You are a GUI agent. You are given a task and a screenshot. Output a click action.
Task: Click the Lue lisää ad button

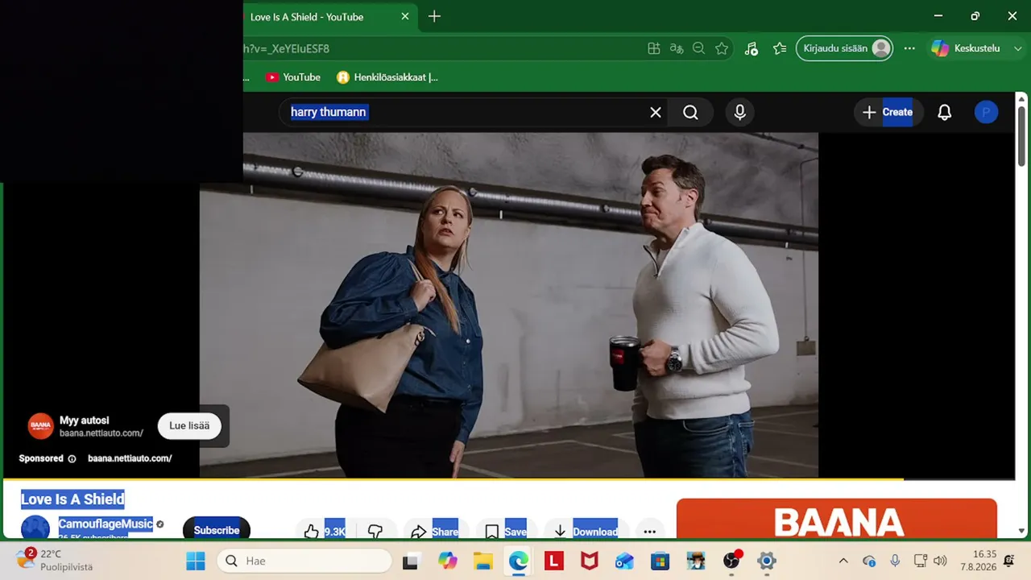pyautogui.click(x=189, y=426)
